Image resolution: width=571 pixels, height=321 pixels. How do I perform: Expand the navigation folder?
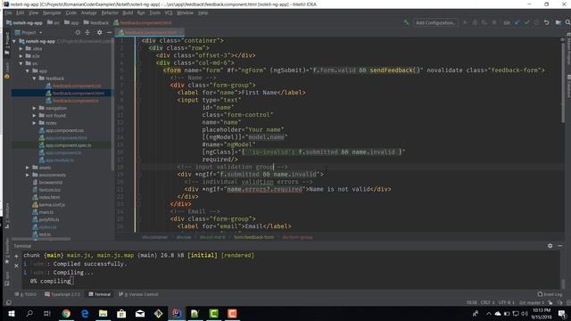pos(34,108)
